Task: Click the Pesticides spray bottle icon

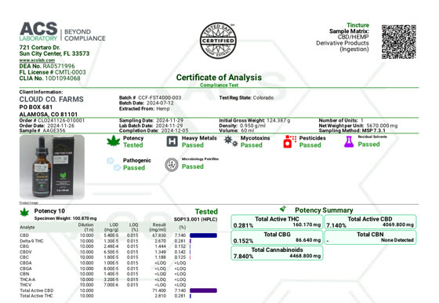Action: (x=289, y=141)
